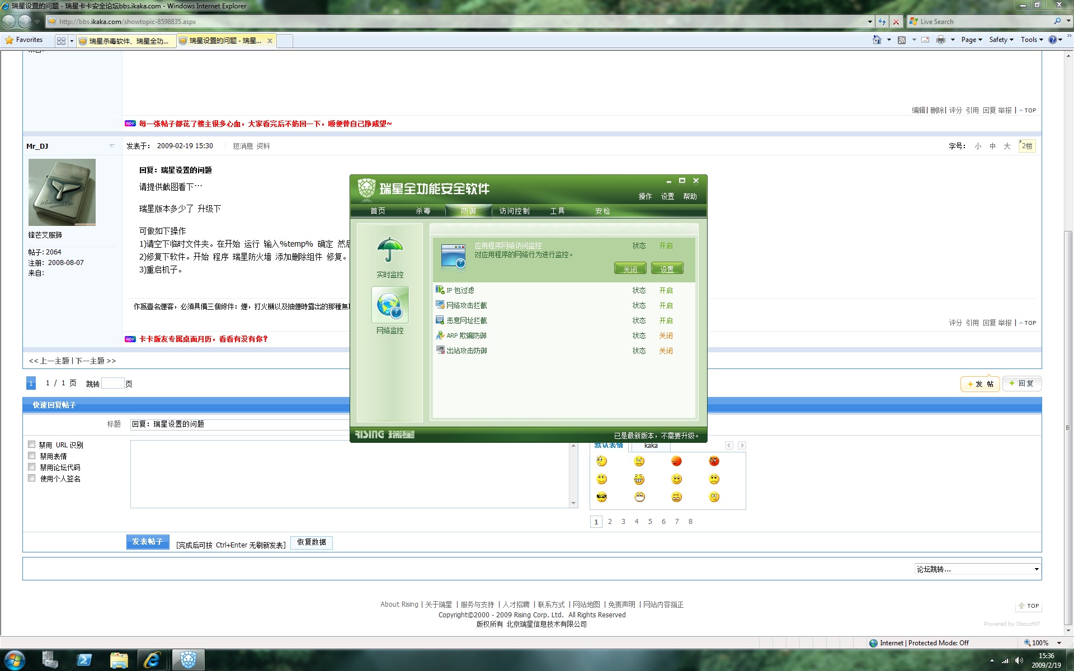Launch Internet Explorer from taskbar
This screenshot has width=1074, height=671.
152,660
